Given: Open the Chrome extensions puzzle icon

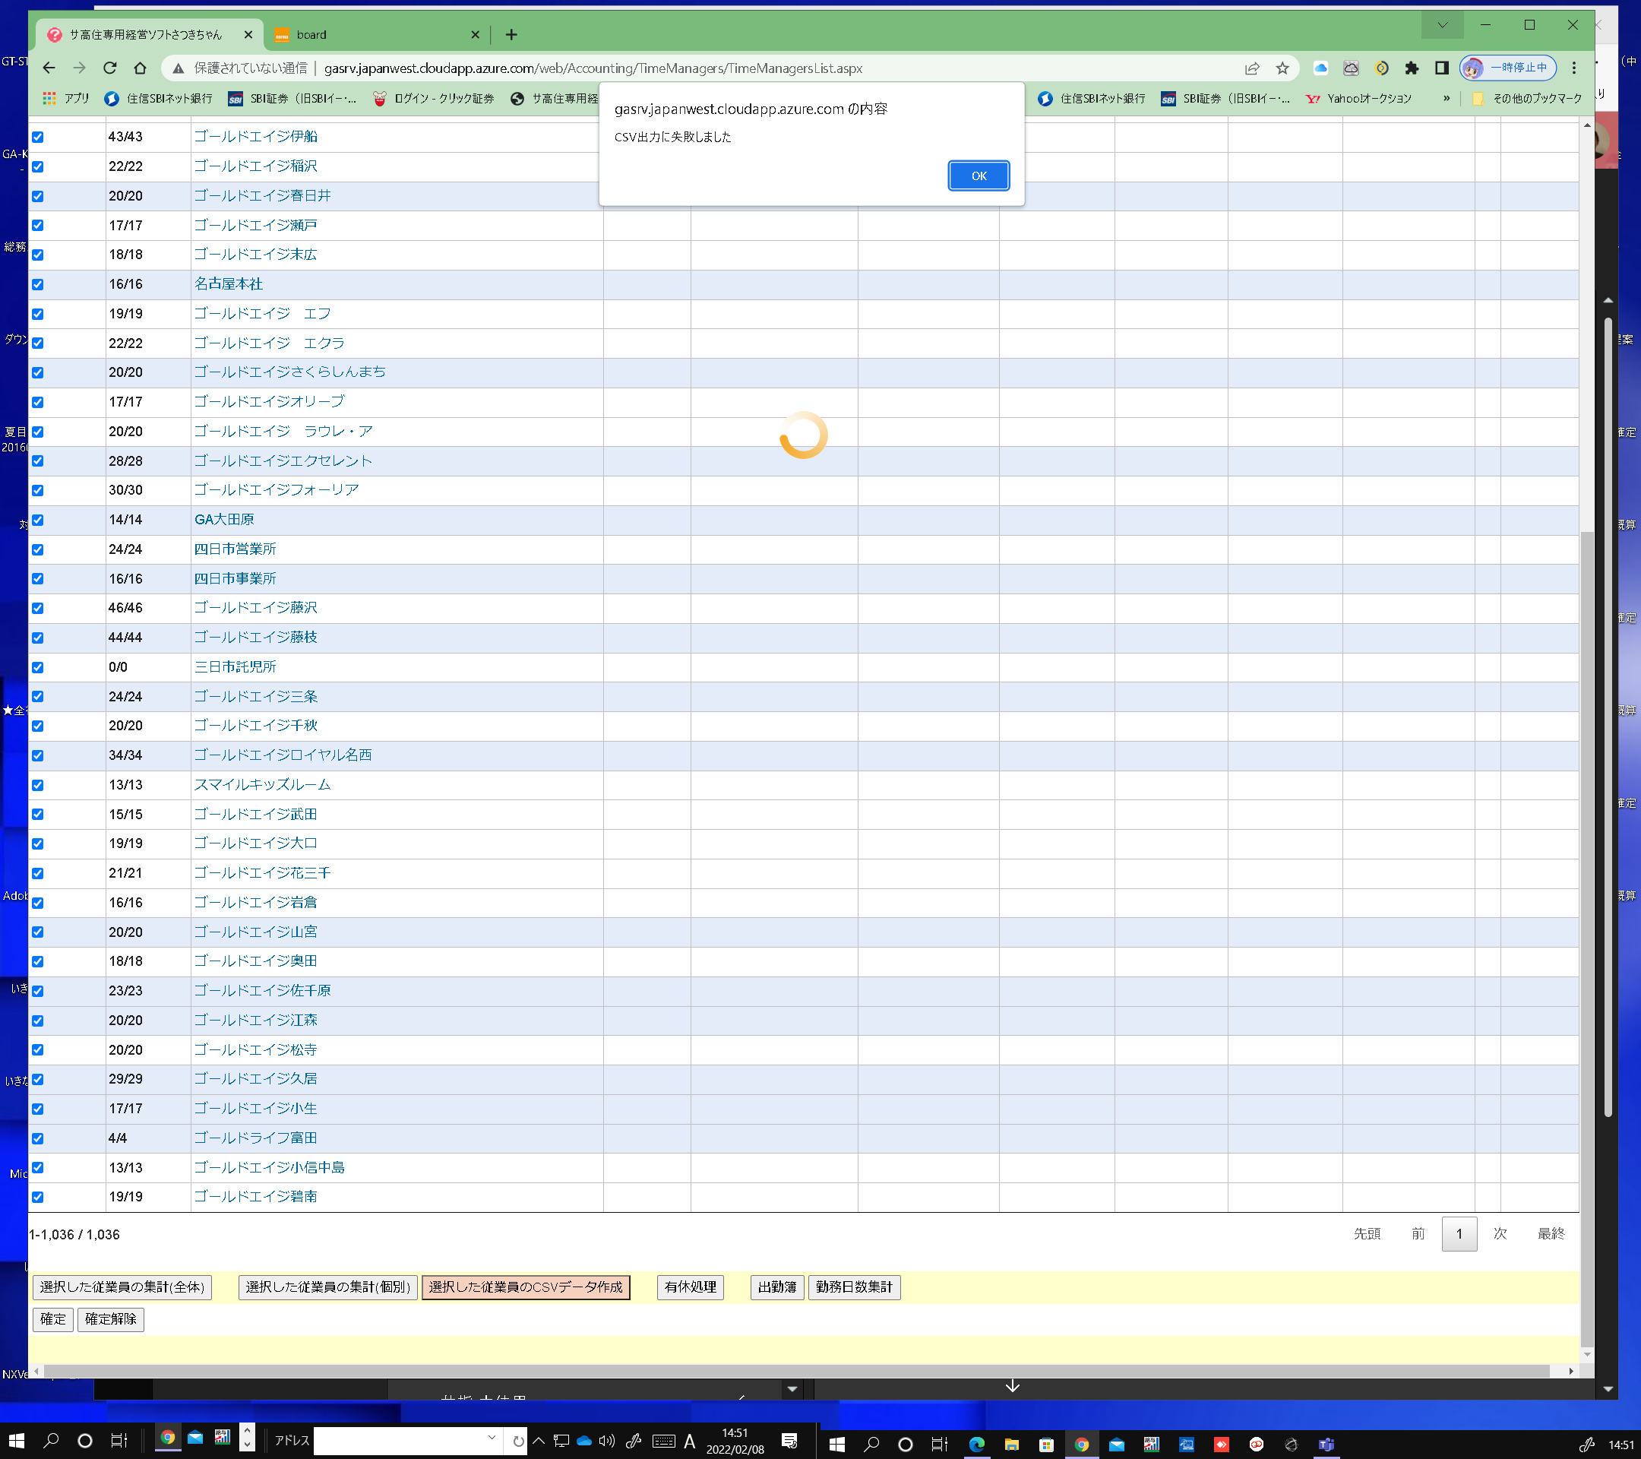Looking at the screenshot, I should tap(1412, 68).
